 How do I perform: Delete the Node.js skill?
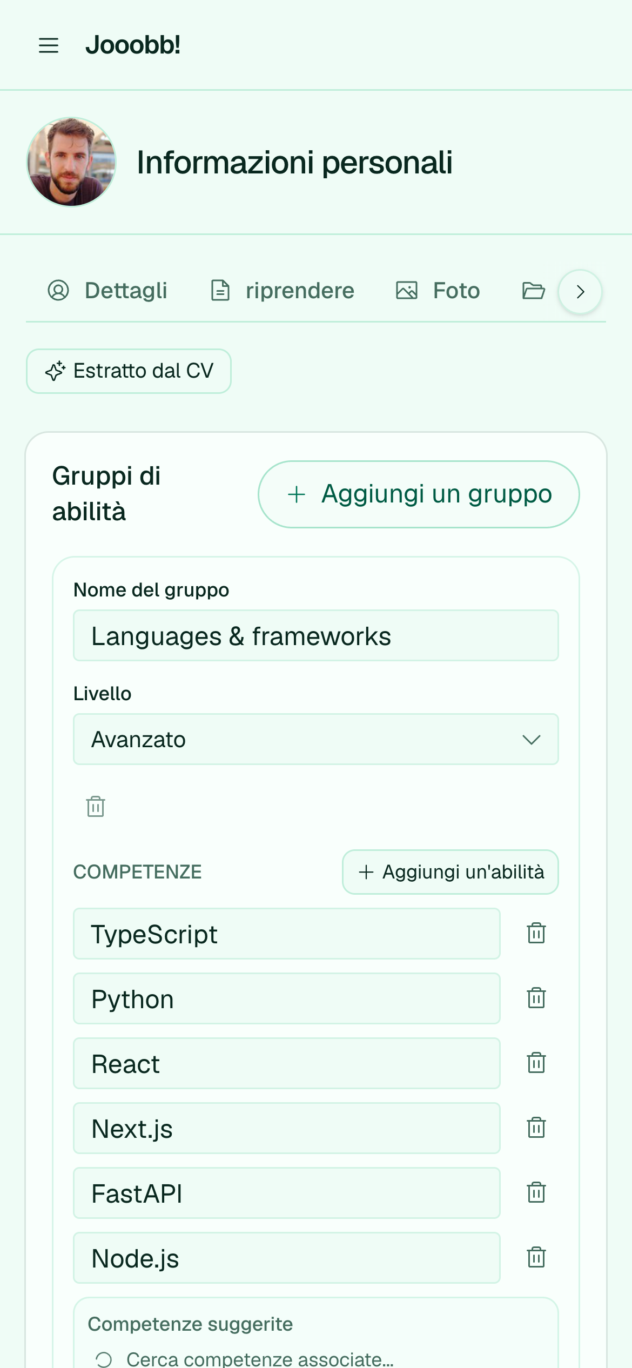[x=536, y=1257]
